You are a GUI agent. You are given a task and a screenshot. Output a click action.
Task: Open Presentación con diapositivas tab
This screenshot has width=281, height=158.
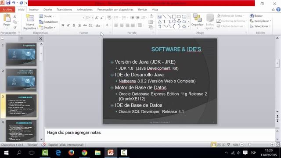115,10
